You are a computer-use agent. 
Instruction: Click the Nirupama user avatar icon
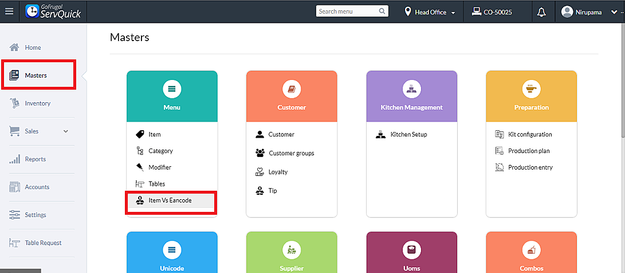pyautogui.click(x=567, y=12)
